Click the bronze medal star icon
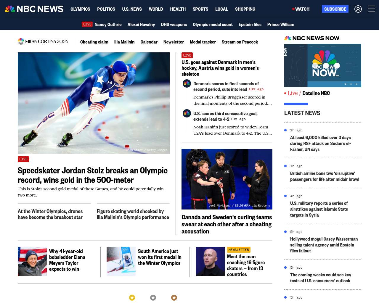The width and height of the screenshot is (379, 303). click(x=174, y=298)
